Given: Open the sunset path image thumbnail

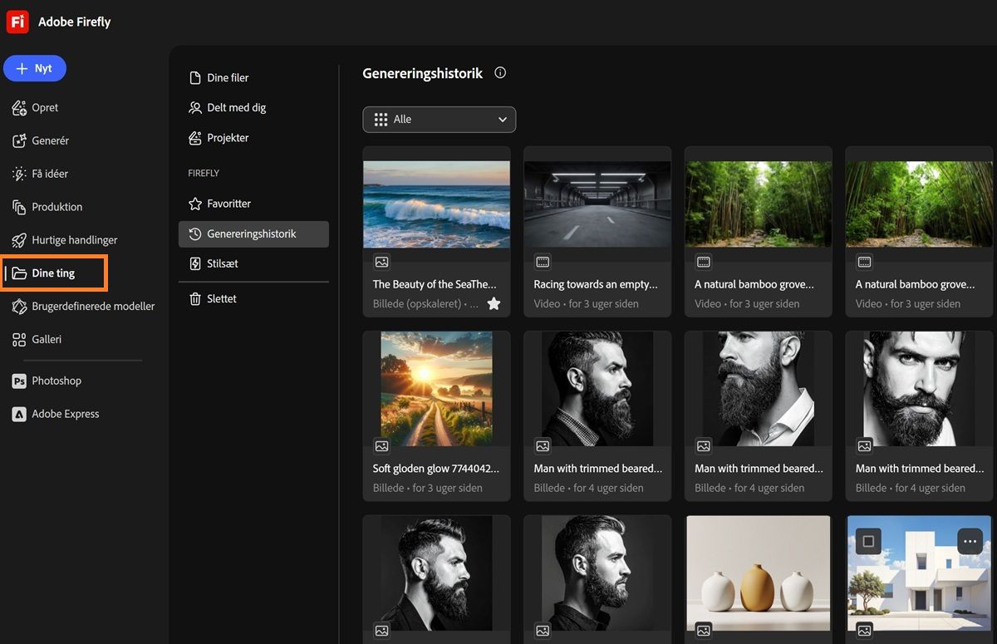Looking at the screenshot, I should 436,388.
